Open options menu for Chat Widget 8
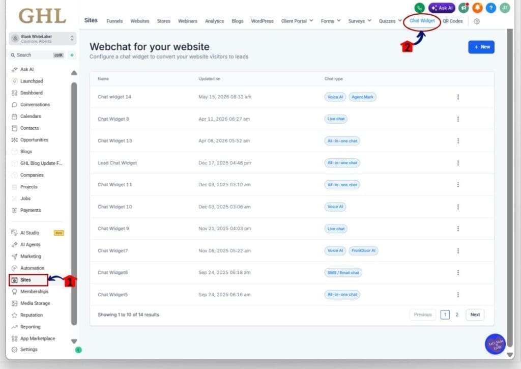The width and height of the screenshot is (521, 369). [x=458, y=119]
